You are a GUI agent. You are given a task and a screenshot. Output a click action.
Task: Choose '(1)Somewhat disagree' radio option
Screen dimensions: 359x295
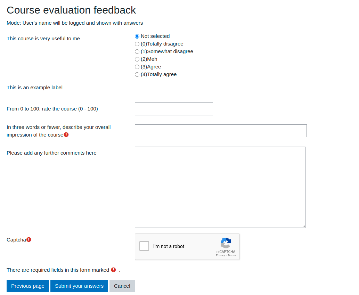click(x=137, y=52)
